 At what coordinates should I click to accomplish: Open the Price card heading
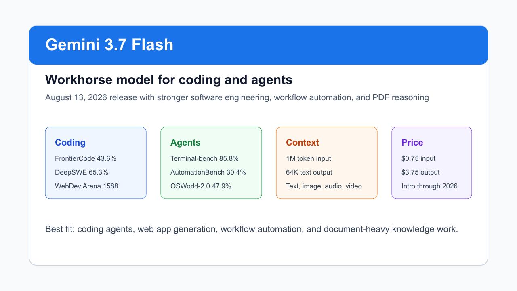pyautogui.click(x=412, y=143)
